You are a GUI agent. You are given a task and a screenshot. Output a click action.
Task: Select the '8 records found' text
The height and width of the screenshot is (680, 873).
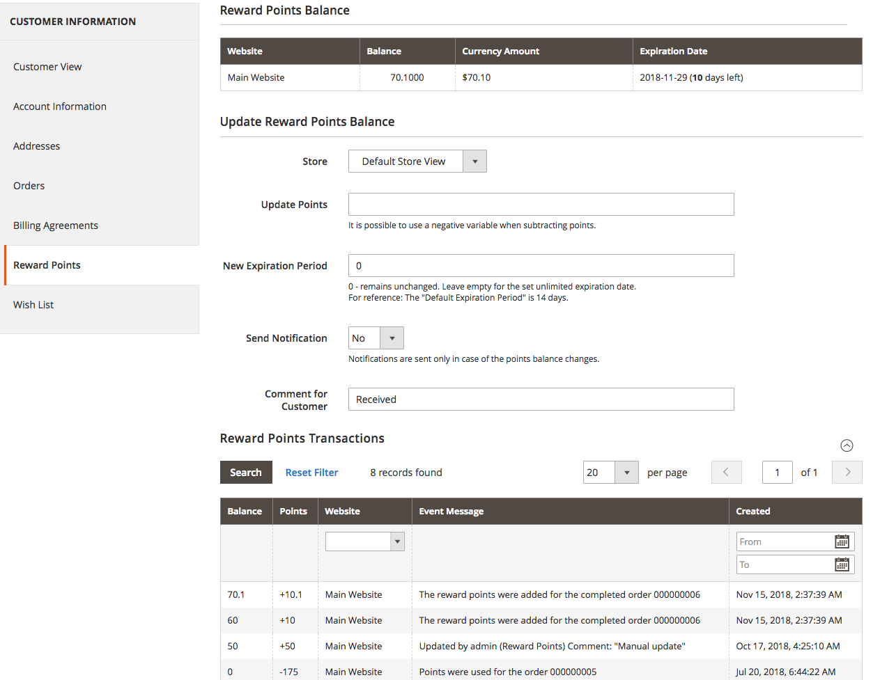click(406, 473)
